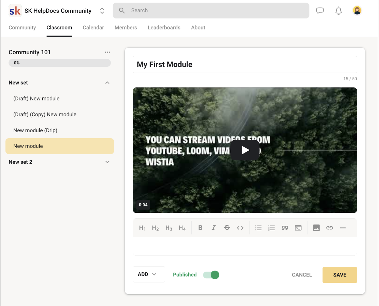Click the SAVE button
Viewport: 379px width, 306px height.
tap(340, 275)
